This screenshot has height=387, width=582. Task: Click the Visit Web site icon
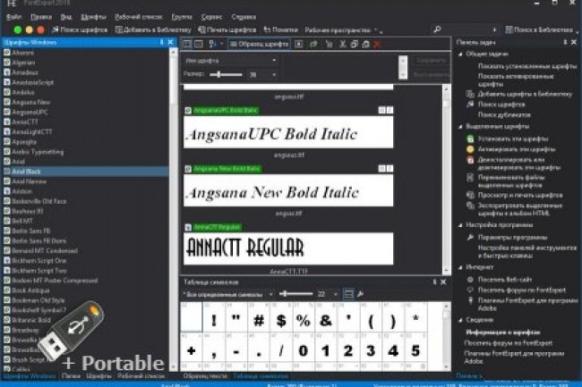pyautogui.click(x=470, y=278)
